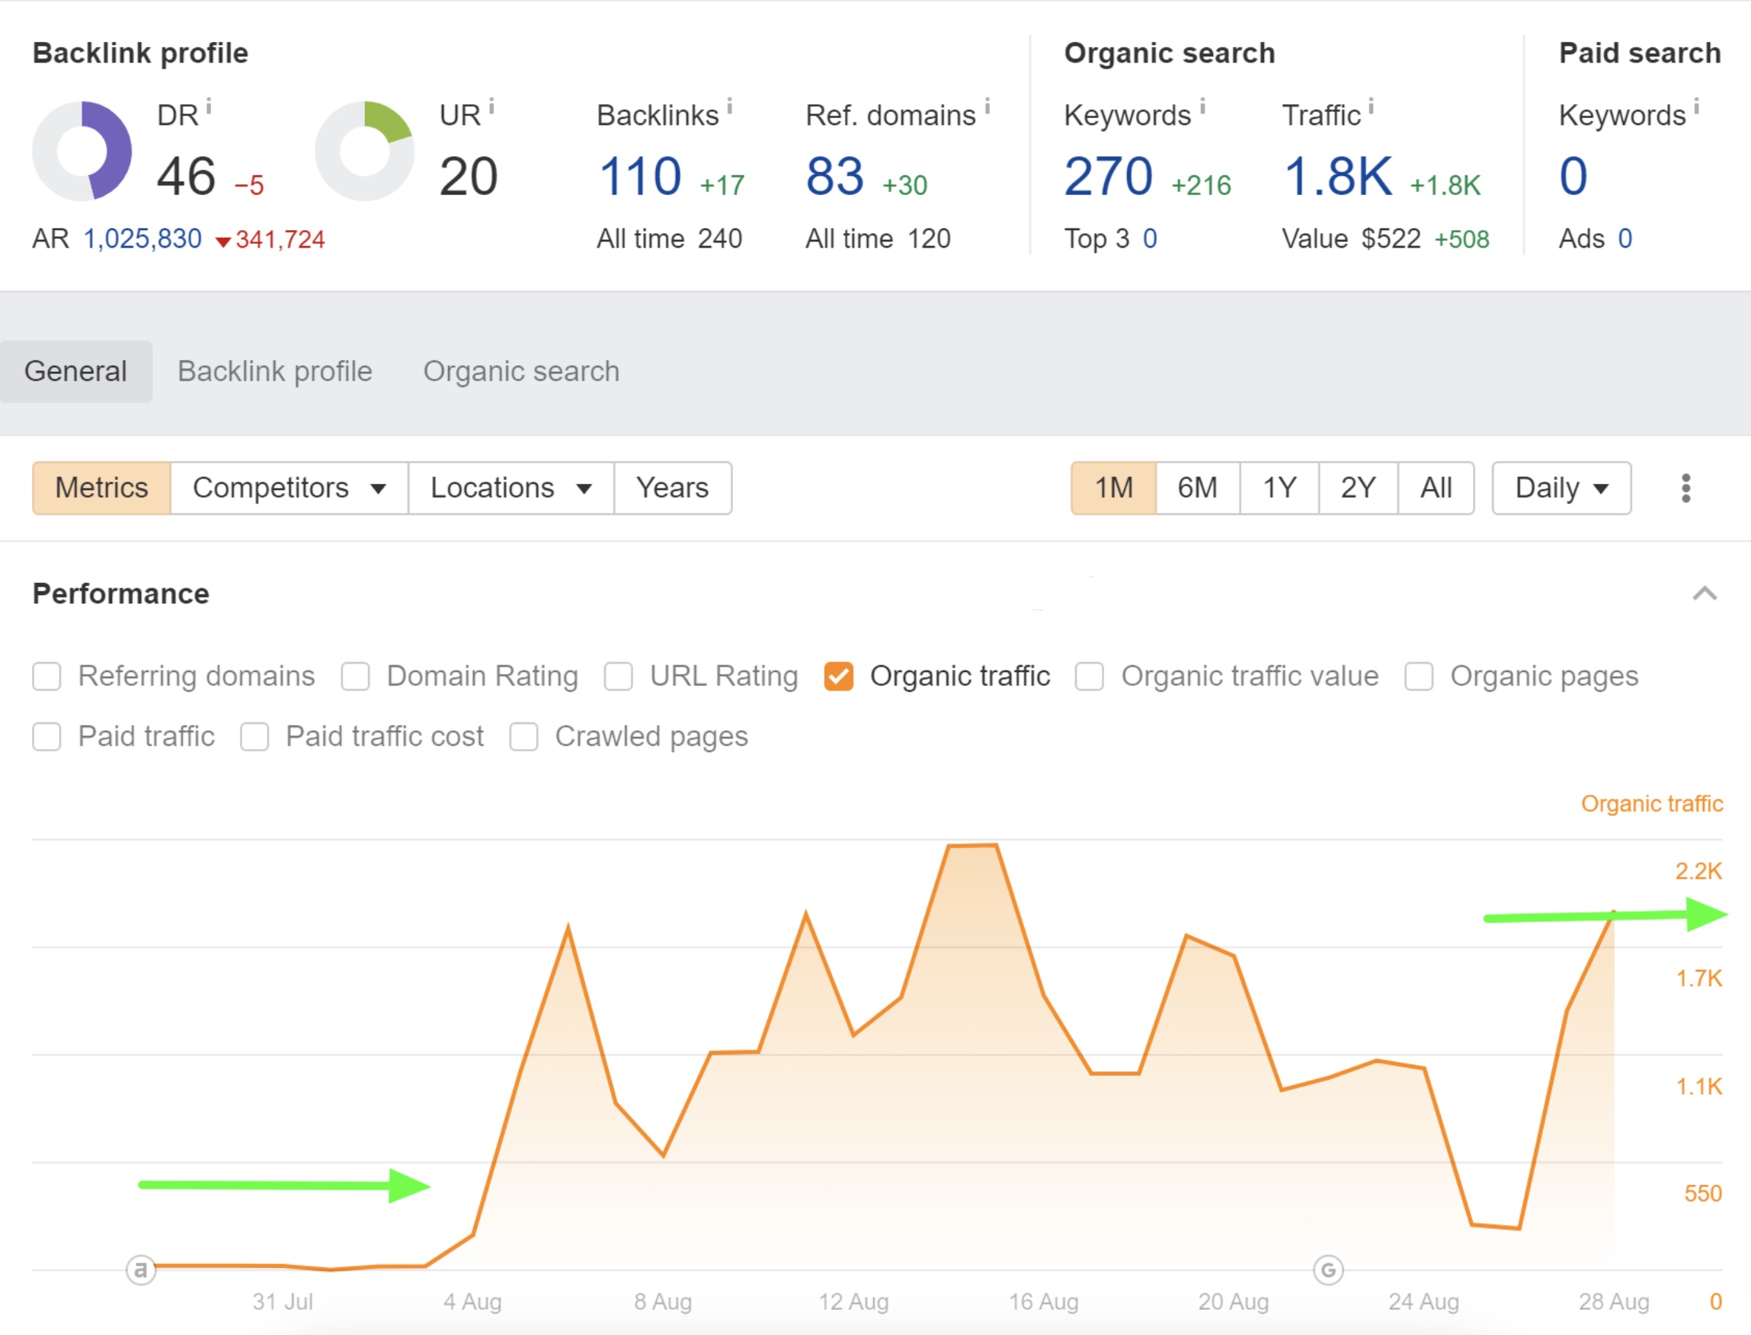Screen dimensions: 1751x1335
Task: Click the AR value 1,025,830
Action: 142,239
